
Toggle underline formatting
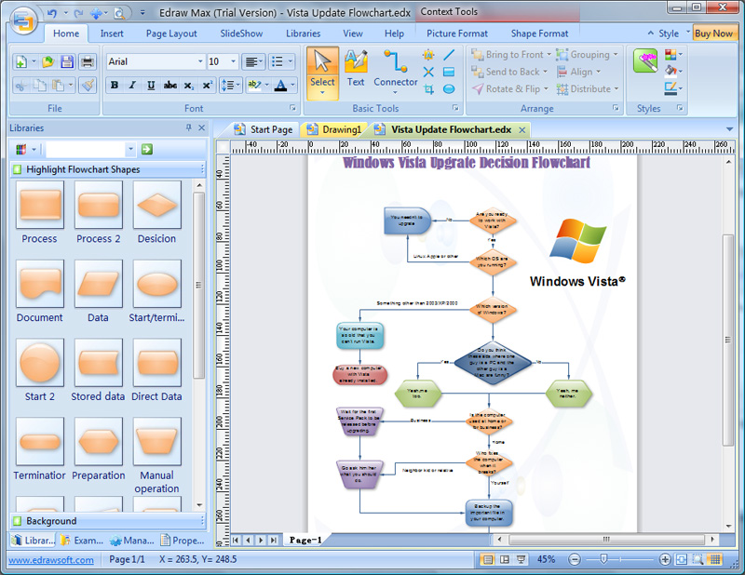pyautogui.click(x=149, y=85)
